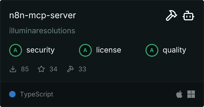This screenshot has height=107, width=204.
Task: Click the quality grade A badge
Action: tap(152, 50)
